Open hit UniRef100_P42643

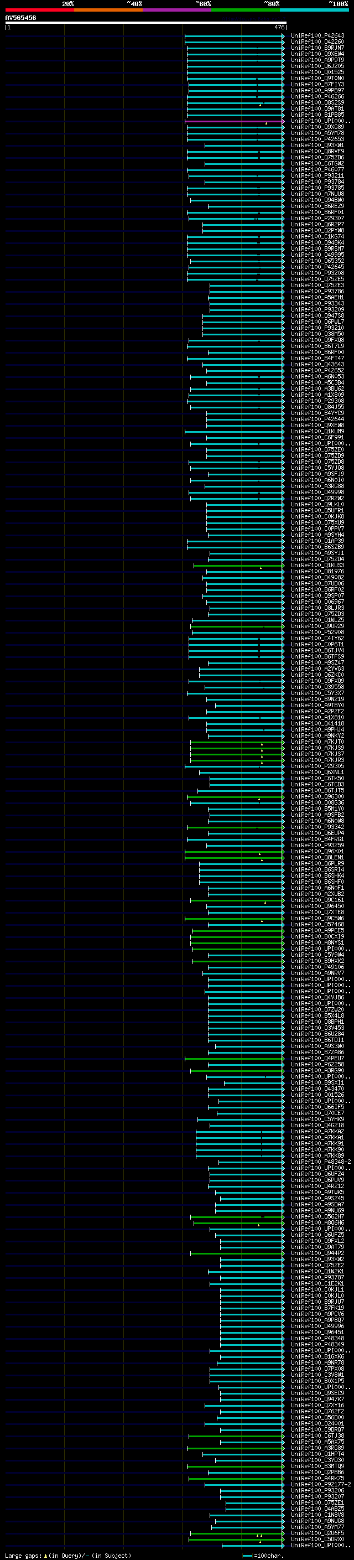pyautogui.click(x=317, y=36)
